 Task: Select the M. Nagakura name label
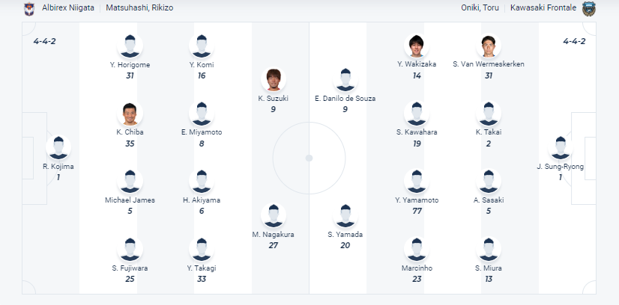(274, 234)
